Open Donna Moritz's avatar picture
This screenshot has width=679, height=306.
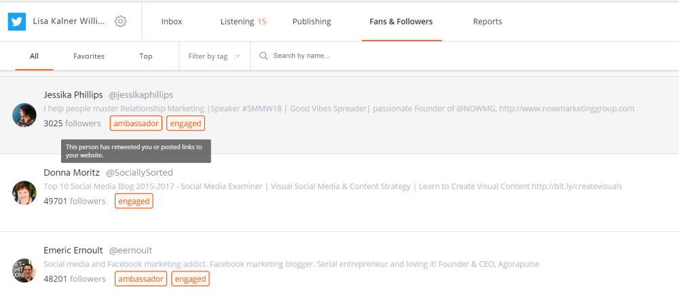click(24, 193)
